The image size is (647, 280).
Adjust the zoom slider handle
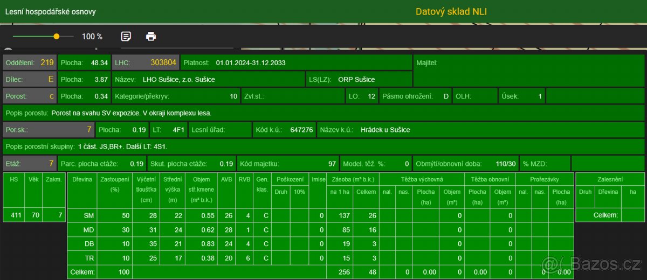[57, 36]
